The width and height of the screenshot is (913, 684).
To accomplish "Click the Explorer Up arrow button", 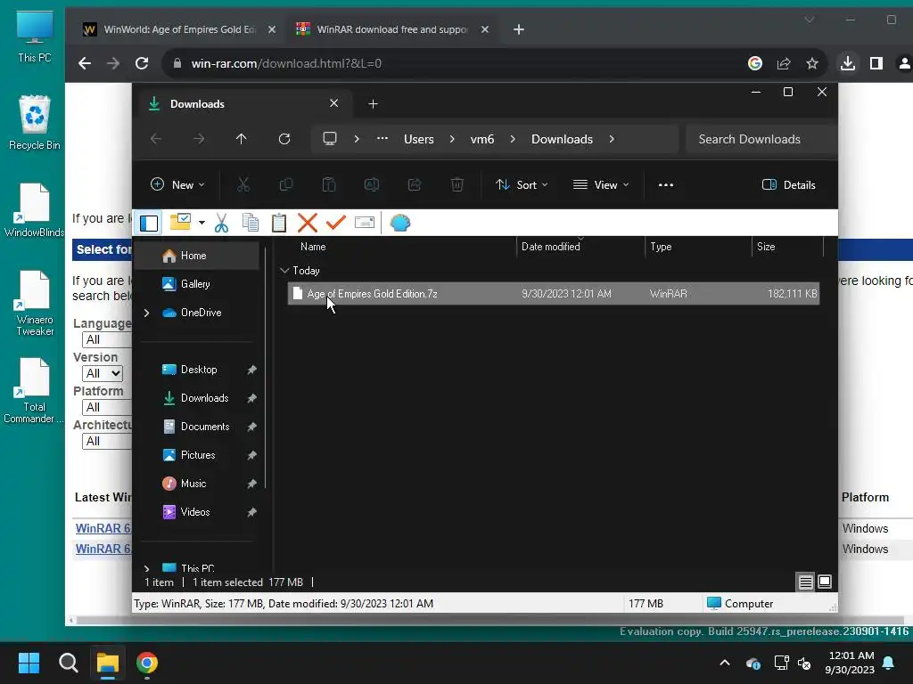I will click(x=241, y=139).
